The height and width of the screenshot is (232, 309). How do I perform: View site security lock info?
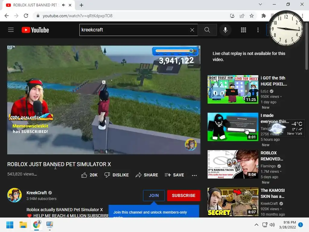tap(38, 16)
